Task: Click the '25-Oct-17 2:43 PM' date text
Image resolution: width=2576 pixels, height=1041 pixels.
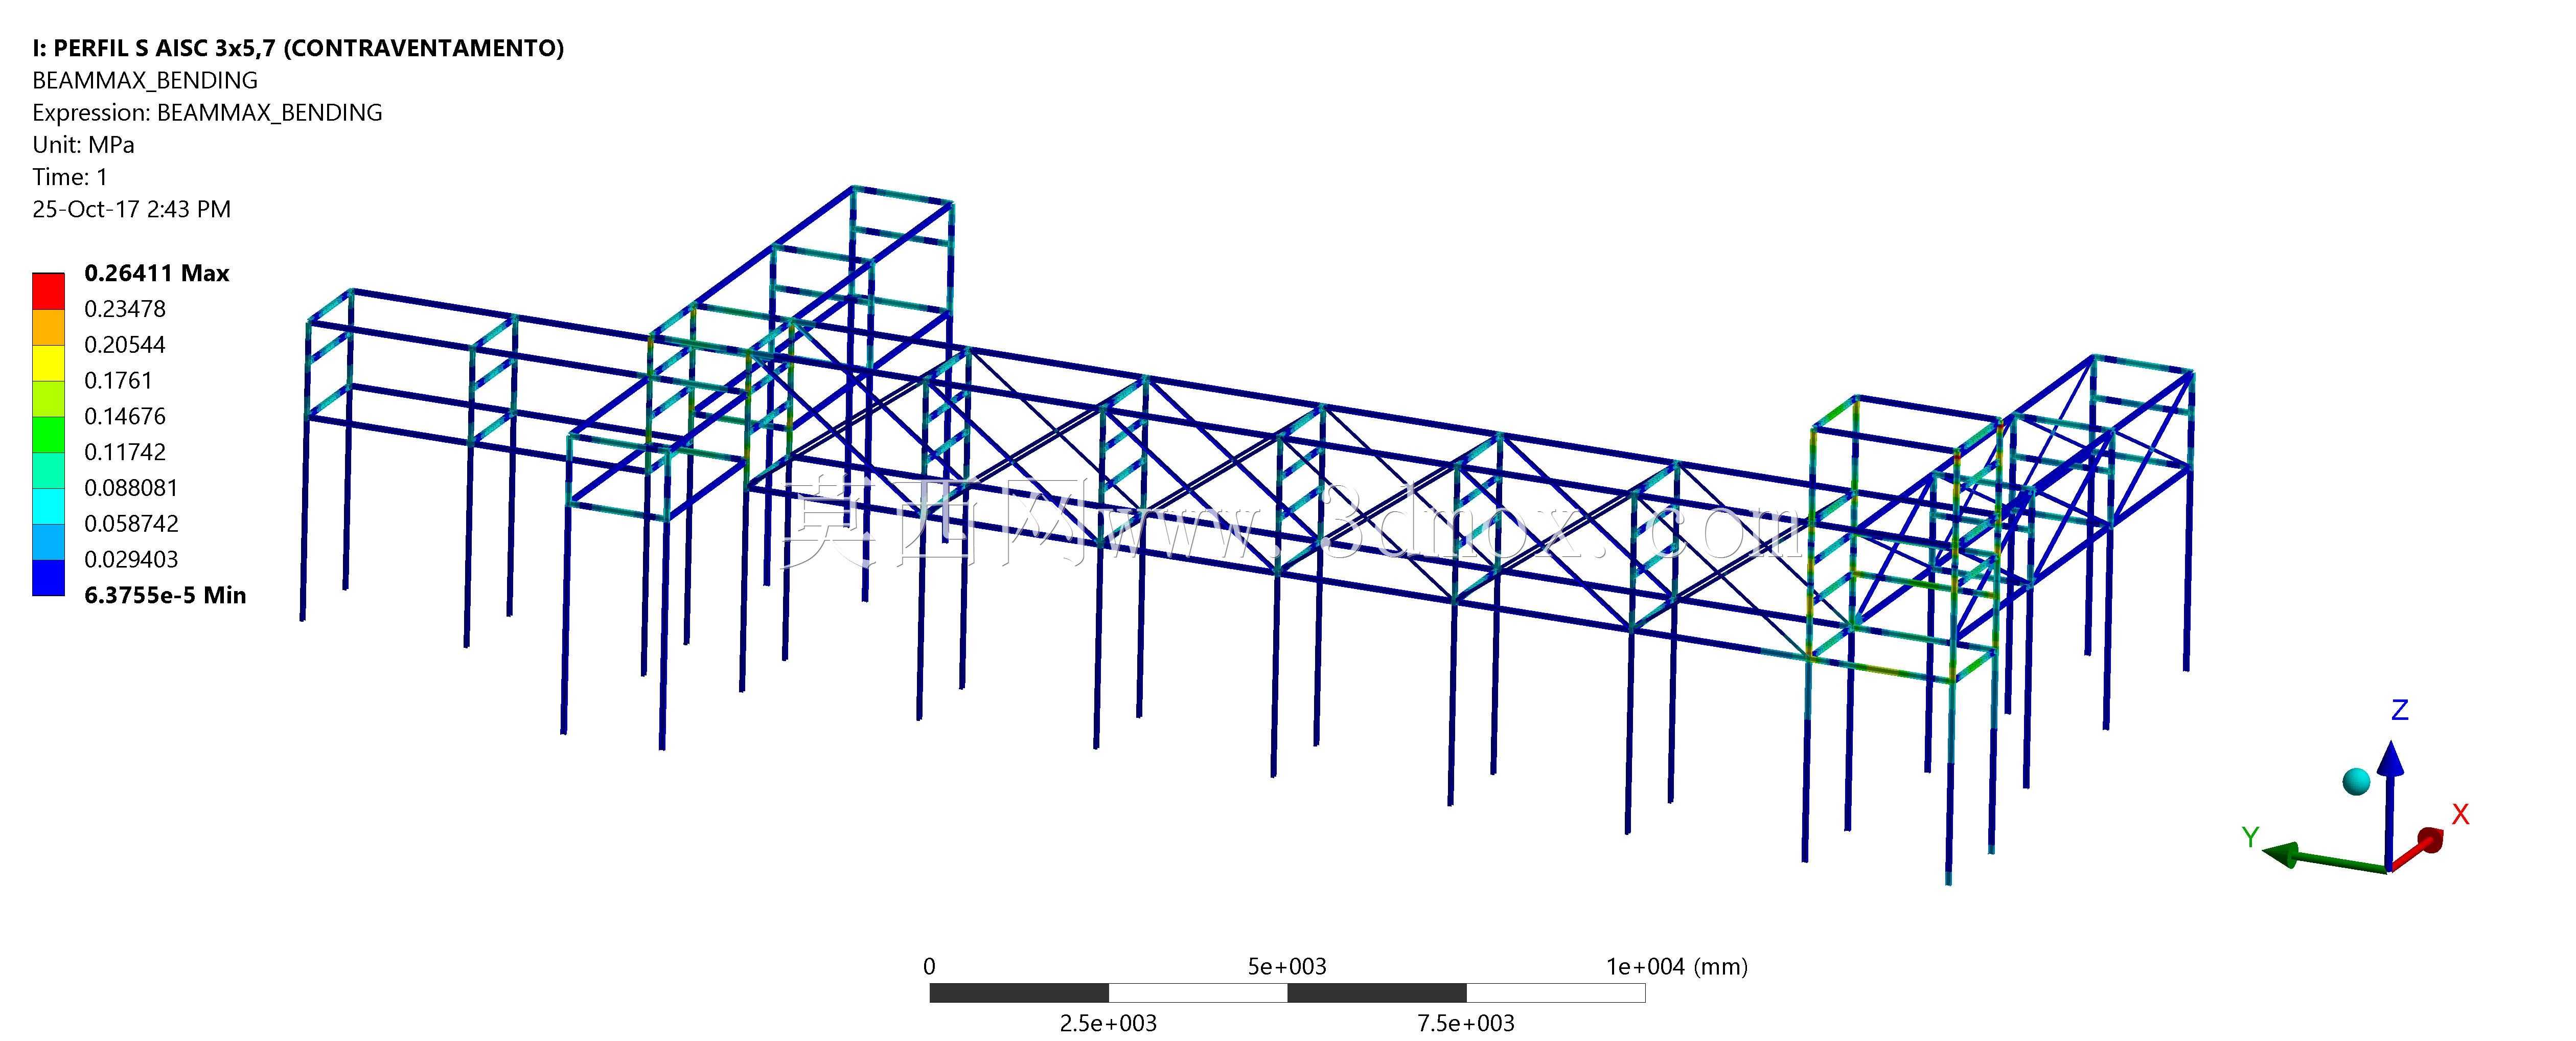Action: click(x=131, y=209)
